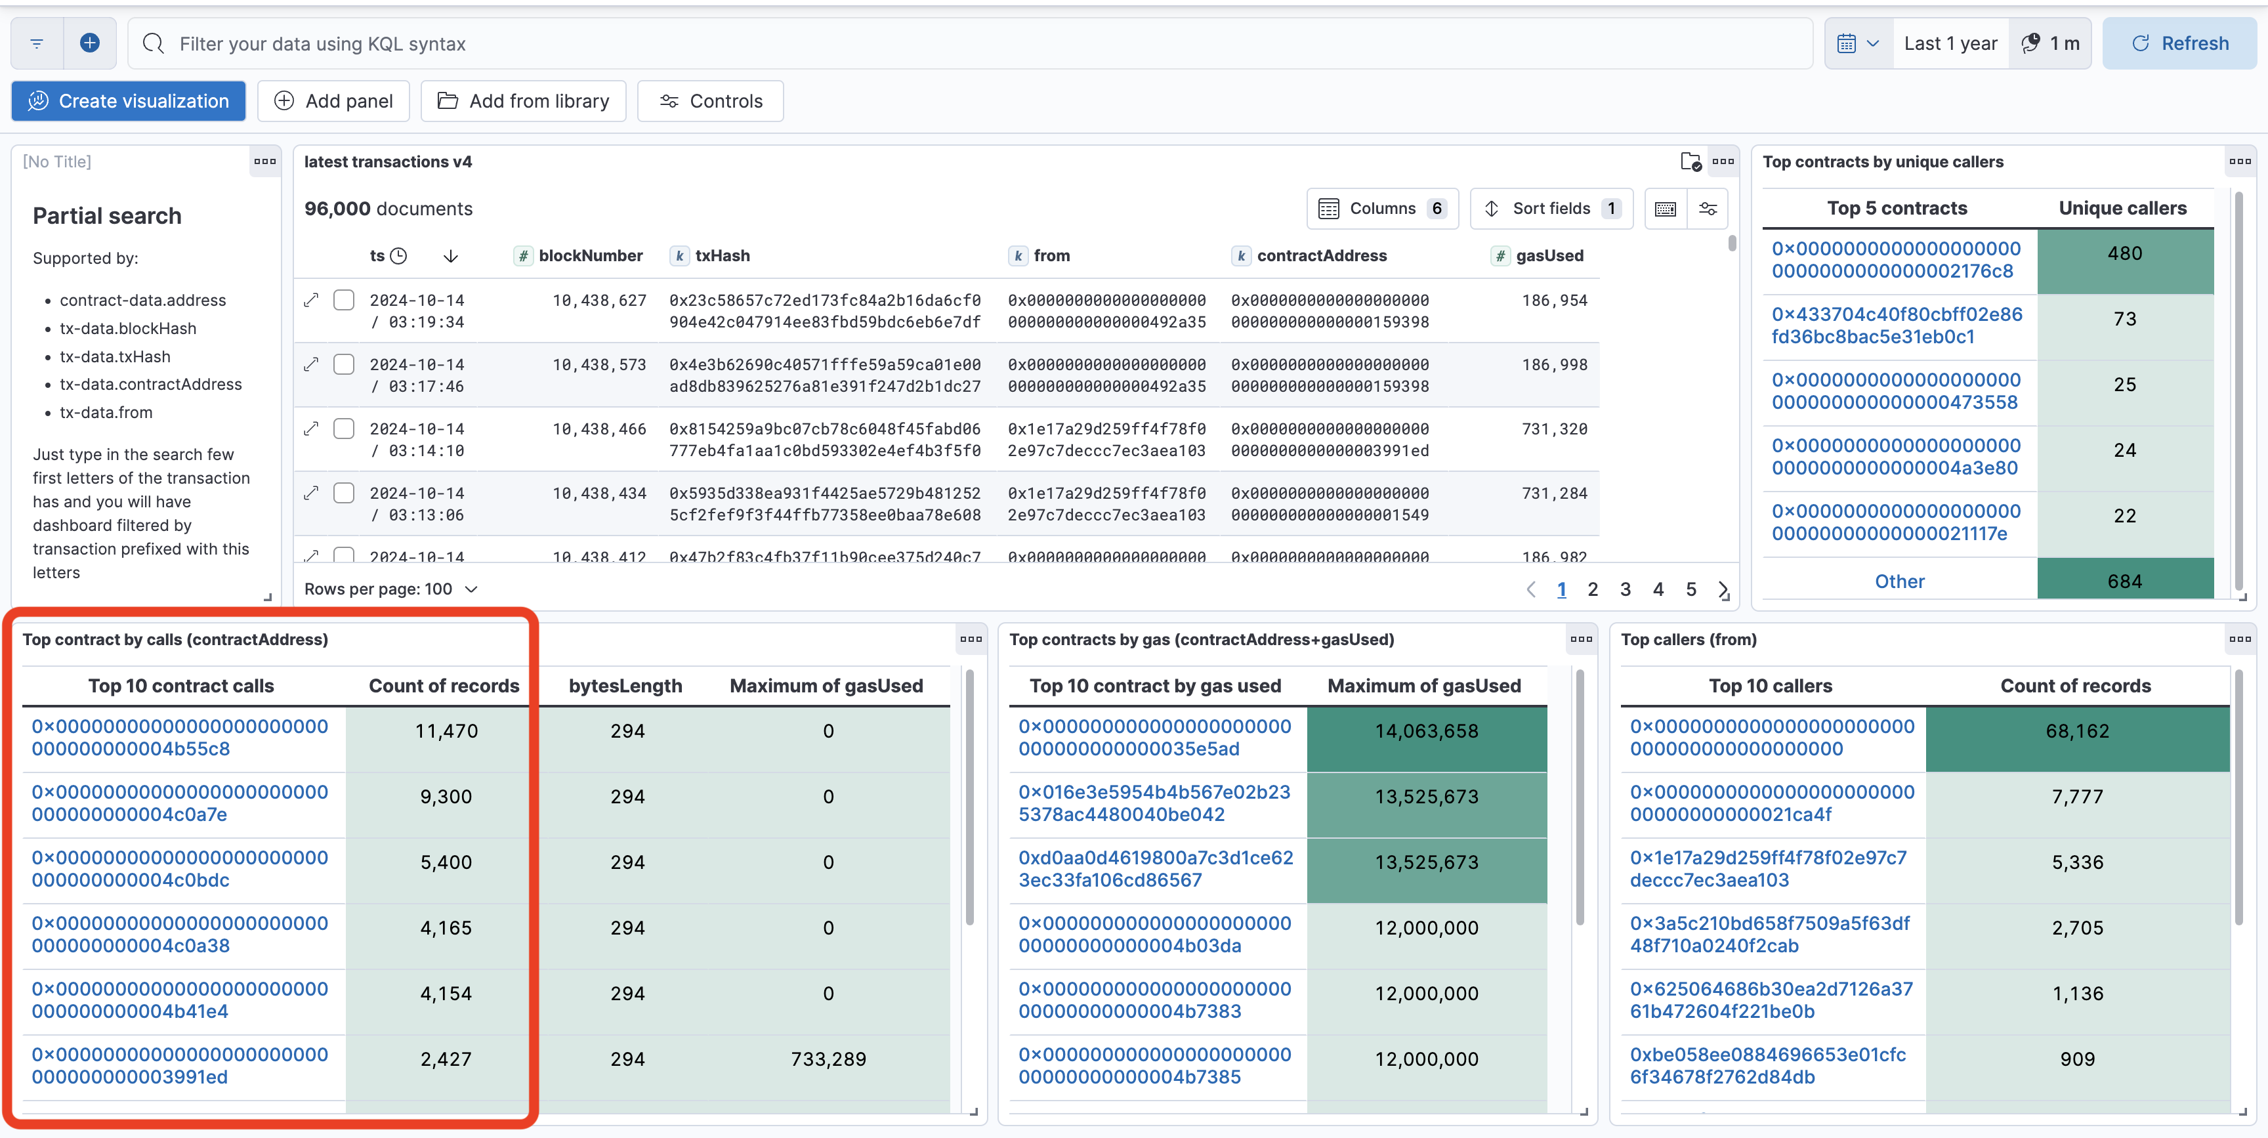Select the checkbox for block 10,438,466
This screenshot has width=2268, height=1138.
point(345,429)
